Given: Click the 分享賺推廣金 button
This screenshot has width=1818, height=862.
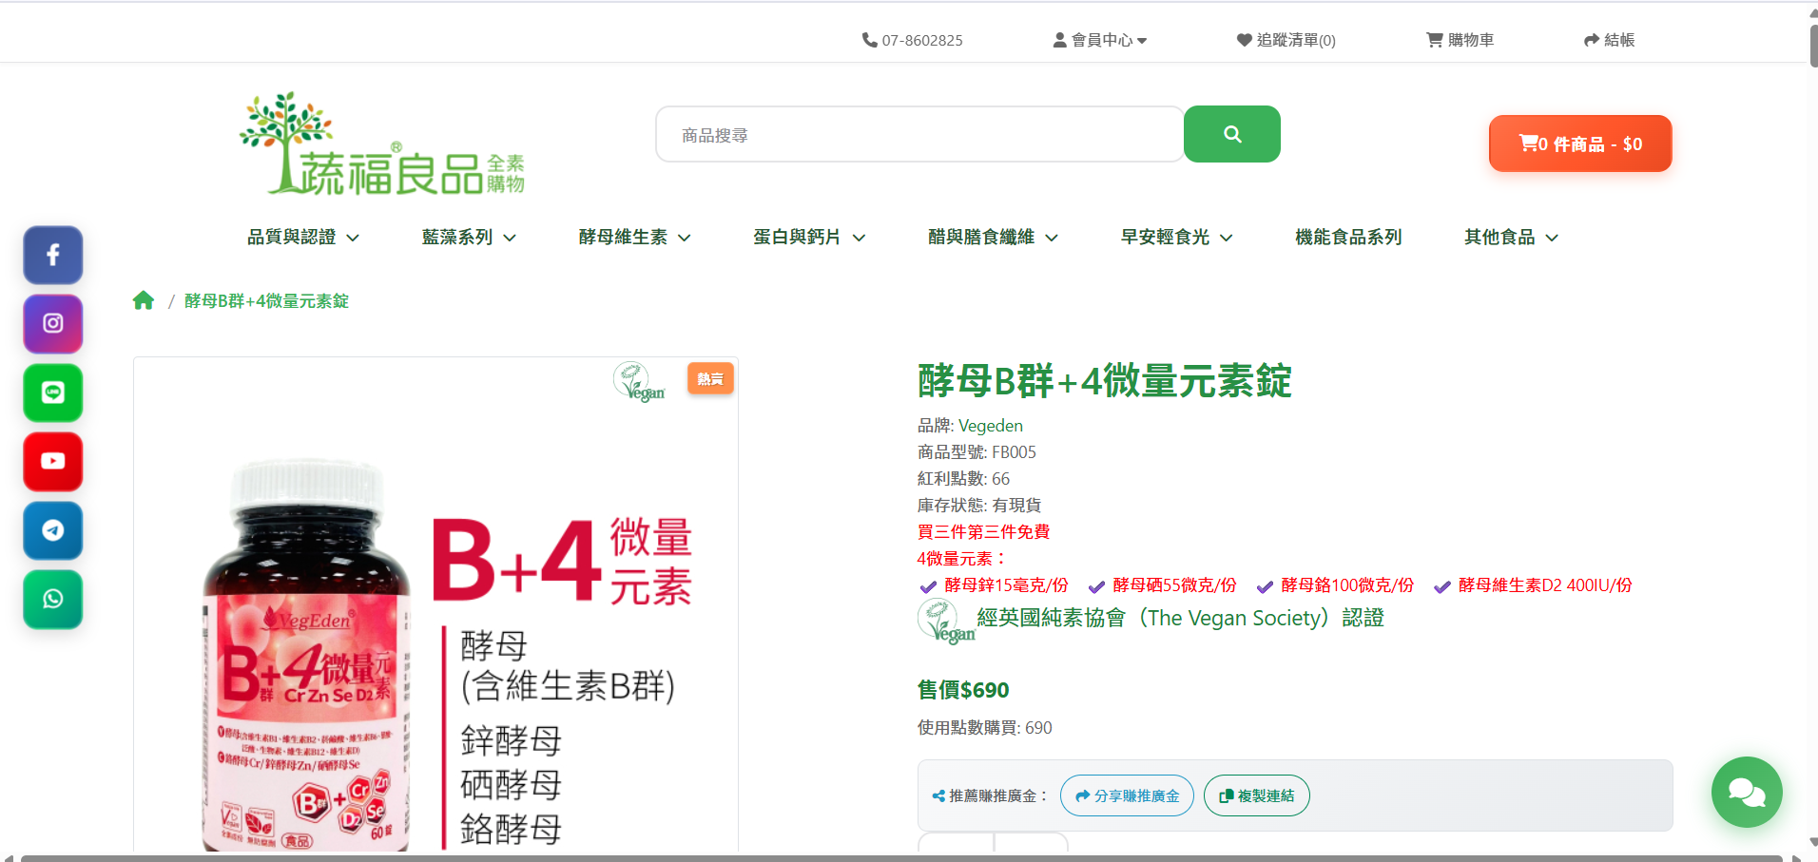Looking at the screenshot, I should pyautogui.click(x=1127, y=795).
